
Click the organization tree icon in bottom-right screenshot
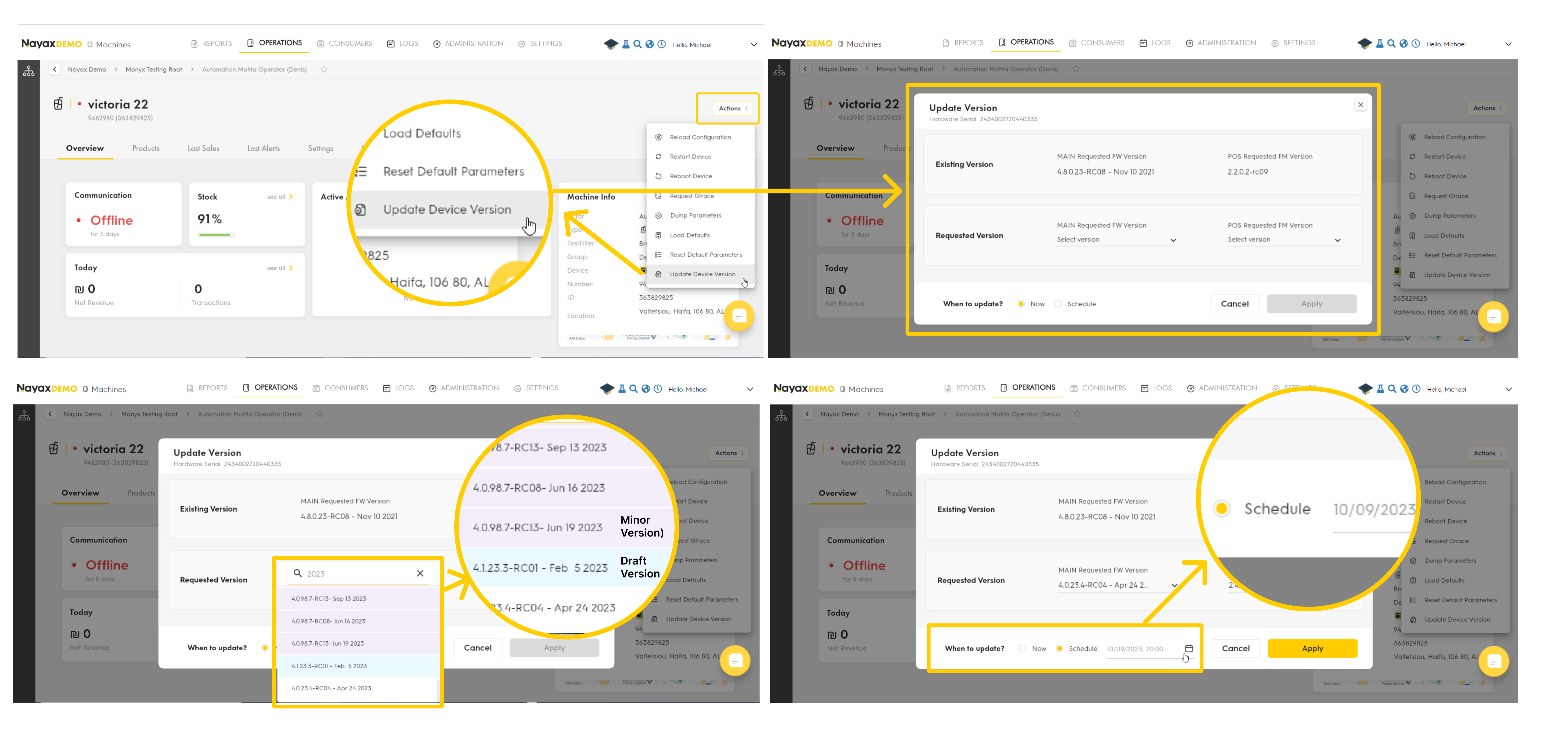781,416
